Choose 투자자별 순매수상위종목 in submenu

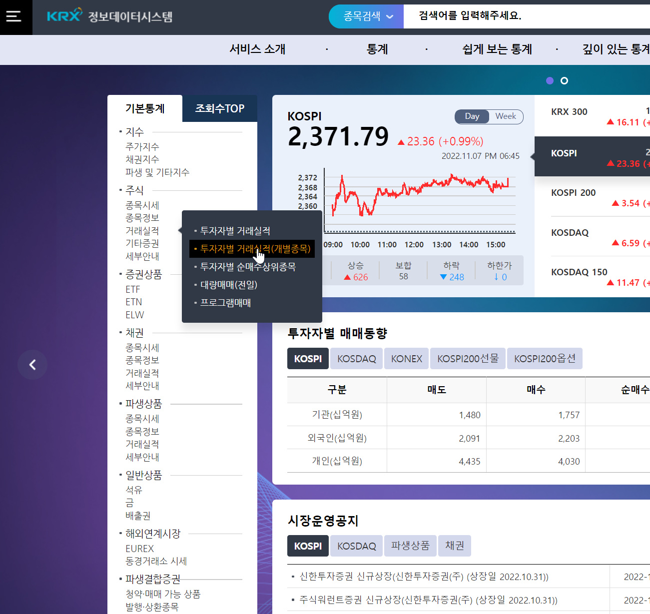click(x=248, y=267)
